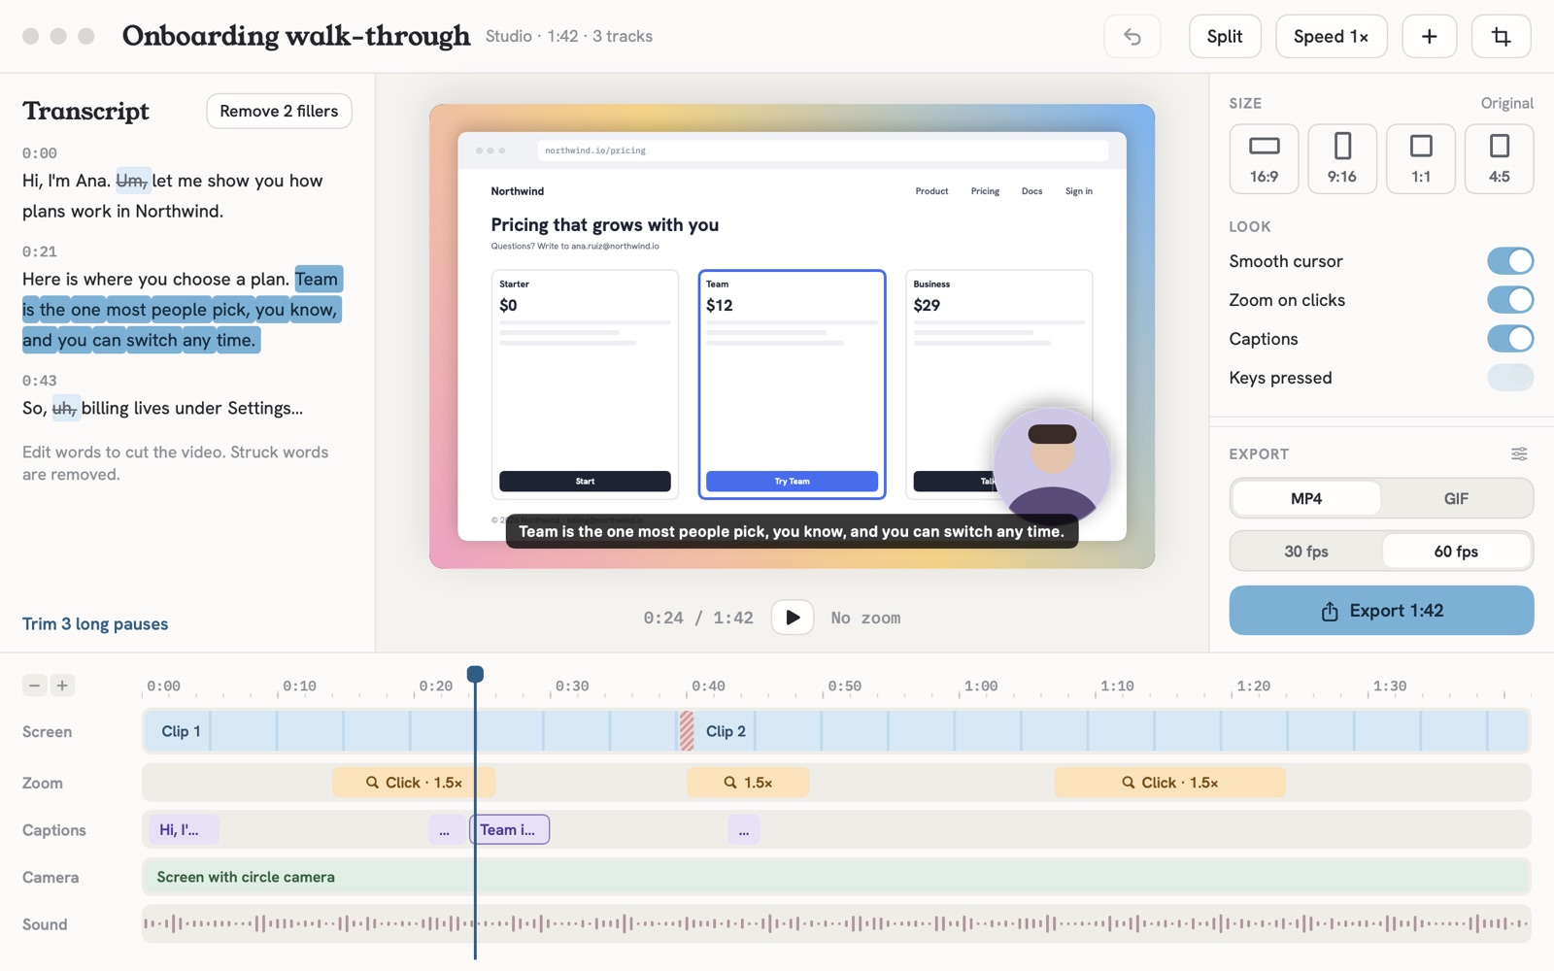Select GIF export format
This screenshot has height=971, width=1554.
(1456, 499)
